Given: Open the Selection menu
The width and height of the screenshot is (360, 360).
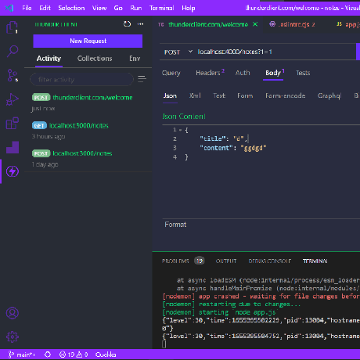Looking at the screenshot, I should click(71, 8).
